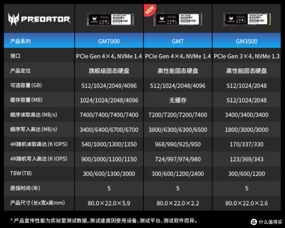This screenshot has height=228, width=285.
Task: Click TBW value 300/600/1200/2400
Action: point(178,174)
